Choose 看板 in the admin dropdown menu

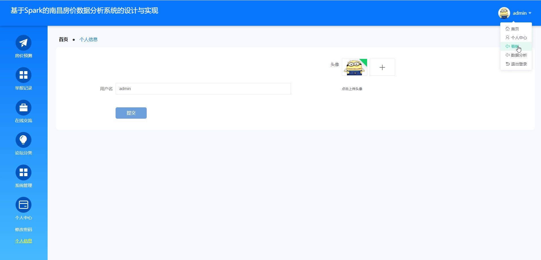point(516,46)
